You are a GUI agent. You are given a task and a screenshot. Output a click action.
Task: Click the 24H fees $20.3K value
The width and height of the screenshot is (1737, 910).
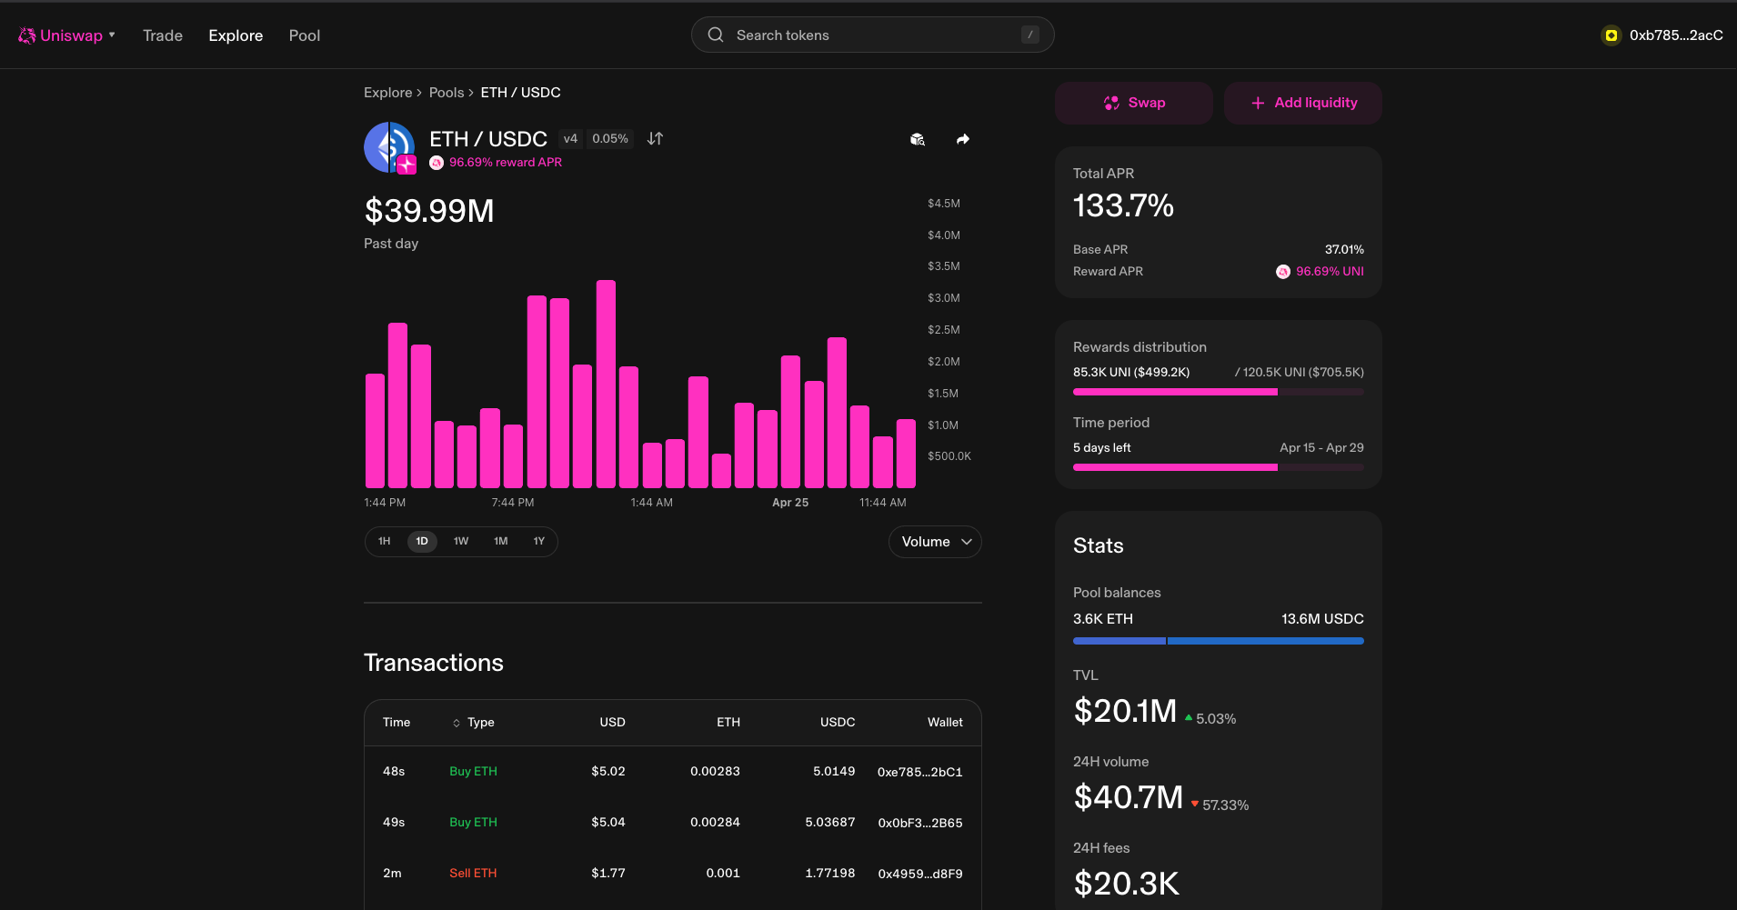pyautogui.click(x=1126, y=884)
